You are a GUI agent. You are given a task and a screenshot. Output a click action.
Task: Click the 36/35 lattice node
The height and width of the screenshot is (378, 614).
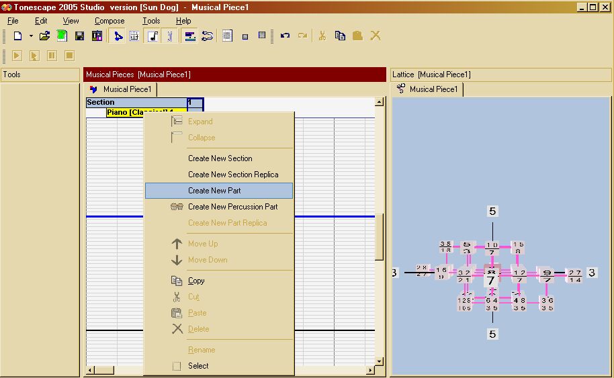547,303
